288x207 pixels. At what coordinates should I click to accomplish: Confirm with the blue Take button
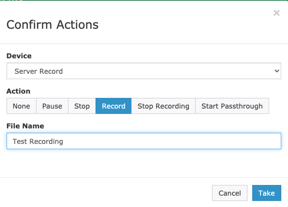pyautogui.click(x=266, y=193)
